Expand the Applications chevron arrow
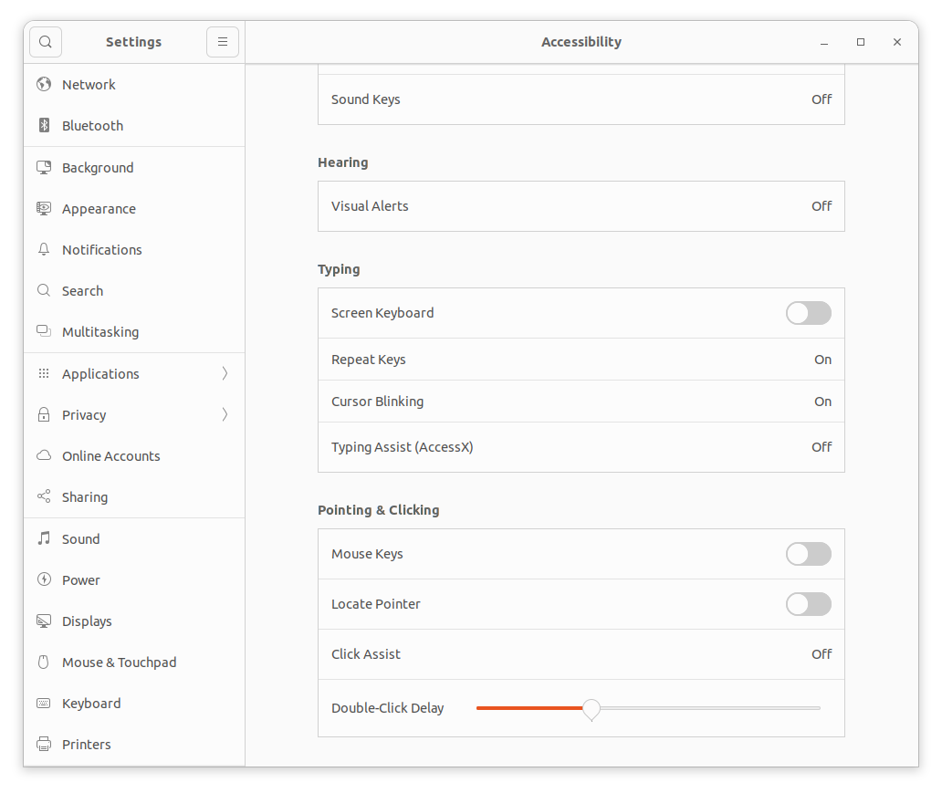Screen dimensions: 942x793 (x=225, y=373)
